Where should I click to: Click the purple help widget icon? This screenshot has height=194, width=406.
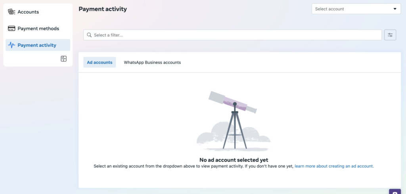[395, 192]
